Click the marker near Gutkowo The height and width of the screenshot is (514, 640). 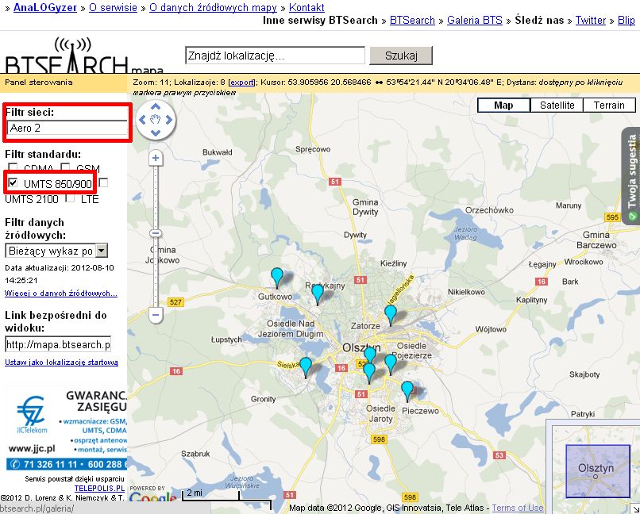[277, 278]
